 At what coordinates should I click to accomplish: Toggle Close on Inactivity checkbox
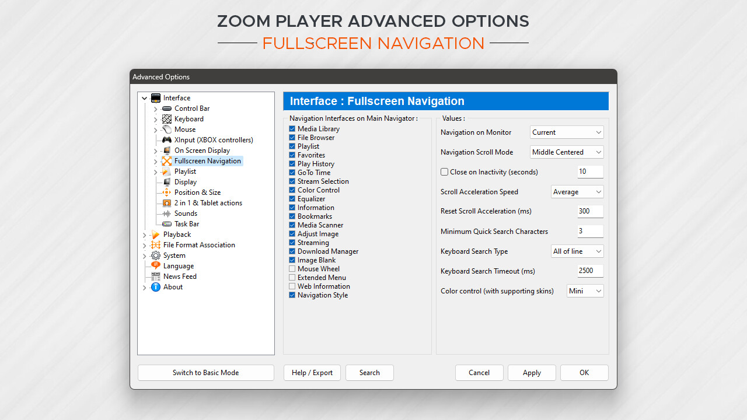445,172
